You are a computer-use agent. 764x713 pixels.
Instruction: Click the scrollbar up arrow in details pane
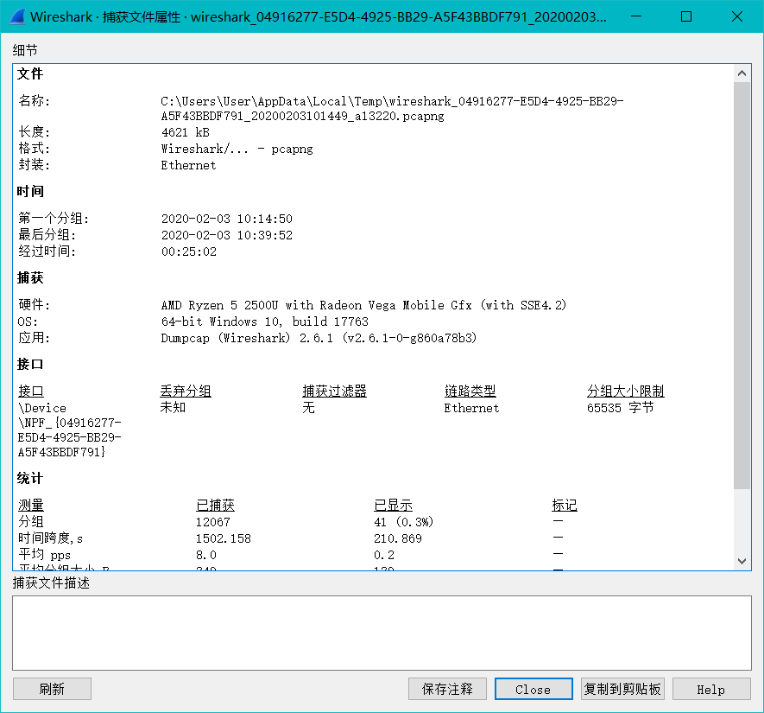(x=742, y=73)
